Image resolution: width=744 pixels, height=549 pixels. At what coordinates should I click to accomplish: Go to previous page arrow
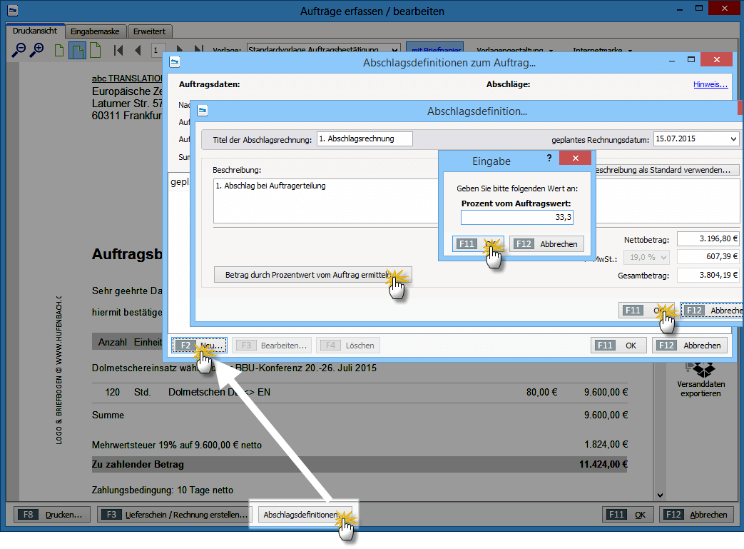pos(137,50)
